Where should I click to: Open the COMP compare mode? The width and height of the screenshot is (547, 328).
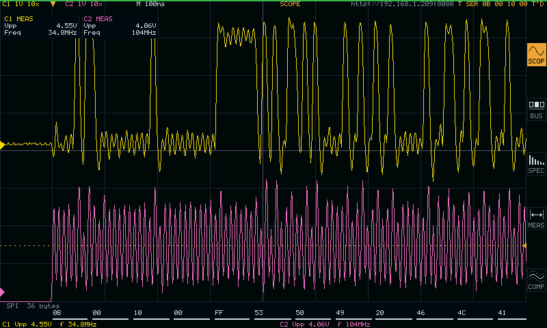click(x=536, y=280)
